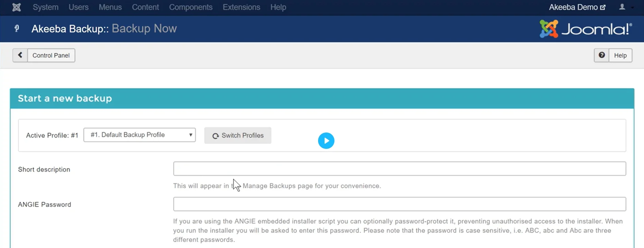Click the 'Active Profile: #1' label
This screenshot has height=248, width=644.
click(52, 135)
